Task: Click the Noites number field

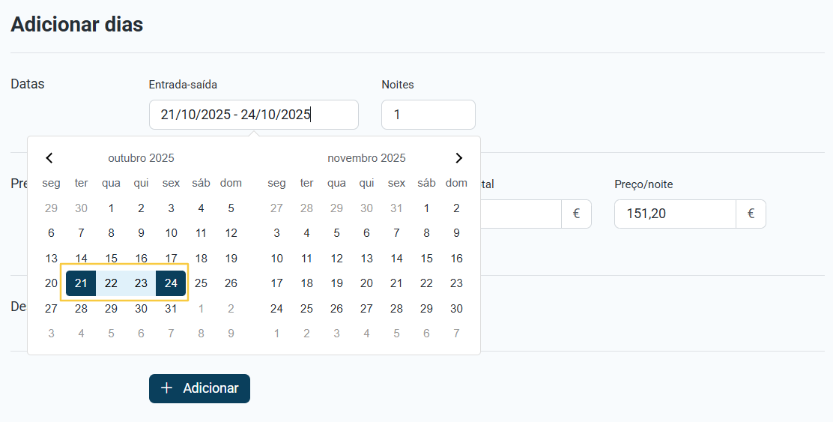Action: click(x=428, y=115)
